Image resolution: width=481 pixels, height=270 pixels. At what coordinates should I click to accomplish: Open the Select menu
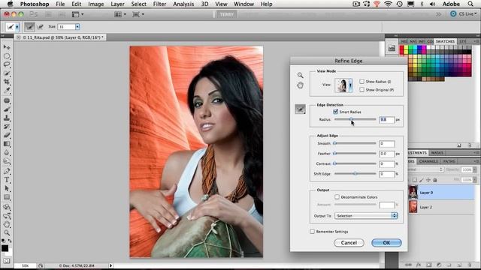tap(138, 4)
